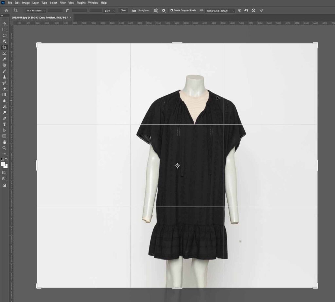Expand the Fill Background (default) dropdown

[220, 11]
